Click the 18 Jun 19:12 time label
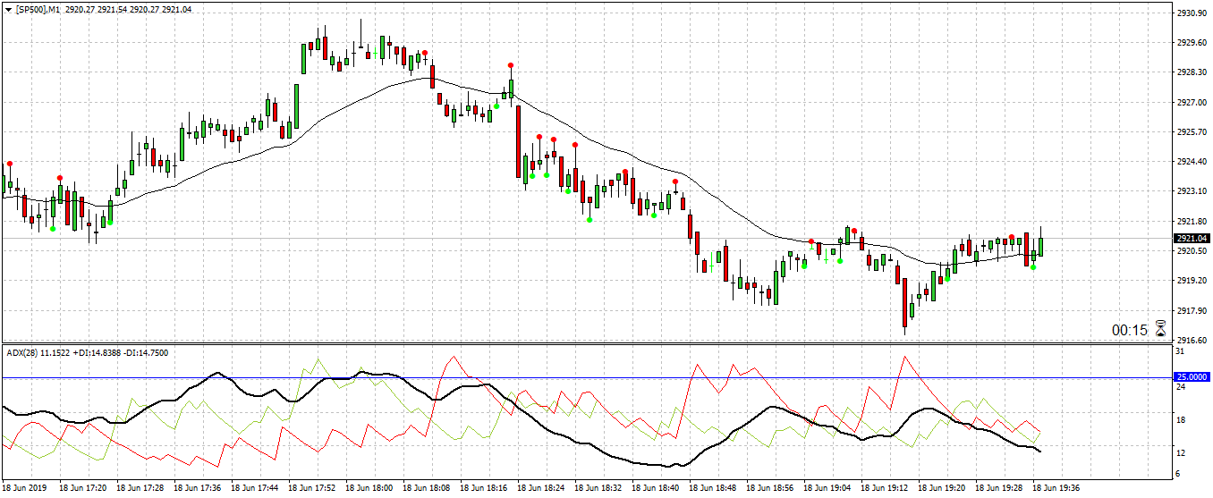The image size is (1213, 498). (x=885, y=489)
